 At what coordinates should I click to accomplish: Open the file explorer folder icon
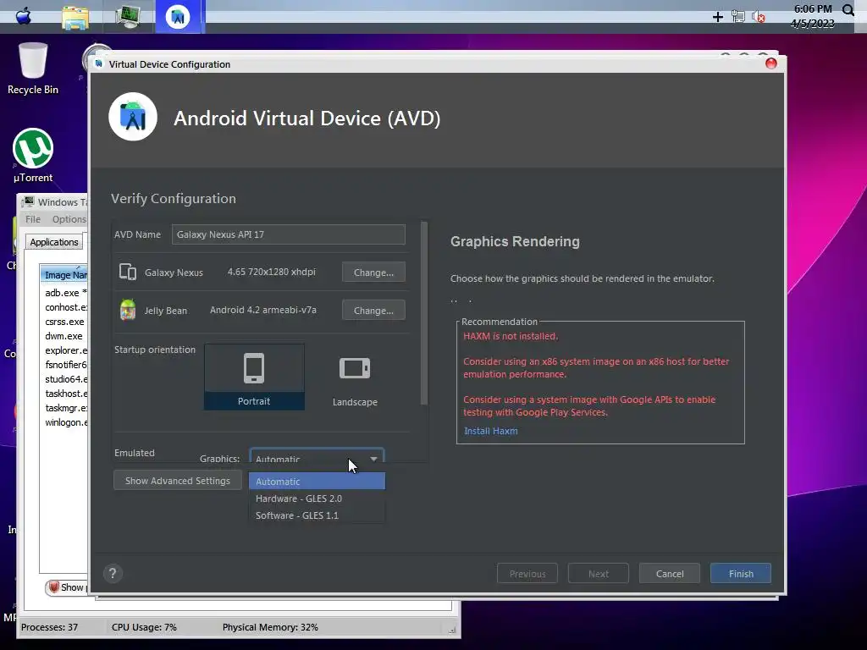[x=75, y=18]
